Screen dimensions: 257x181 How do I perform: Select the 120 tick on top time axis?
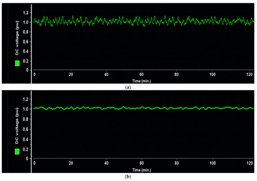click(250, 75)
